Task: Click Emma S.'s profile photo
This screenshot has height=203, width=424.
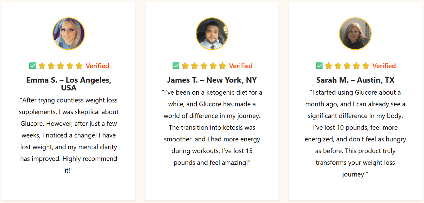Action: 69,34
